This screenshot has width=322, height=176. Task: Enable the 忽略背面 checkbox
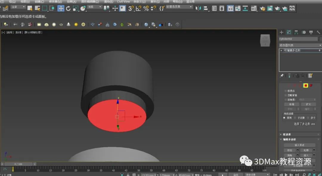tap(286, 95)
